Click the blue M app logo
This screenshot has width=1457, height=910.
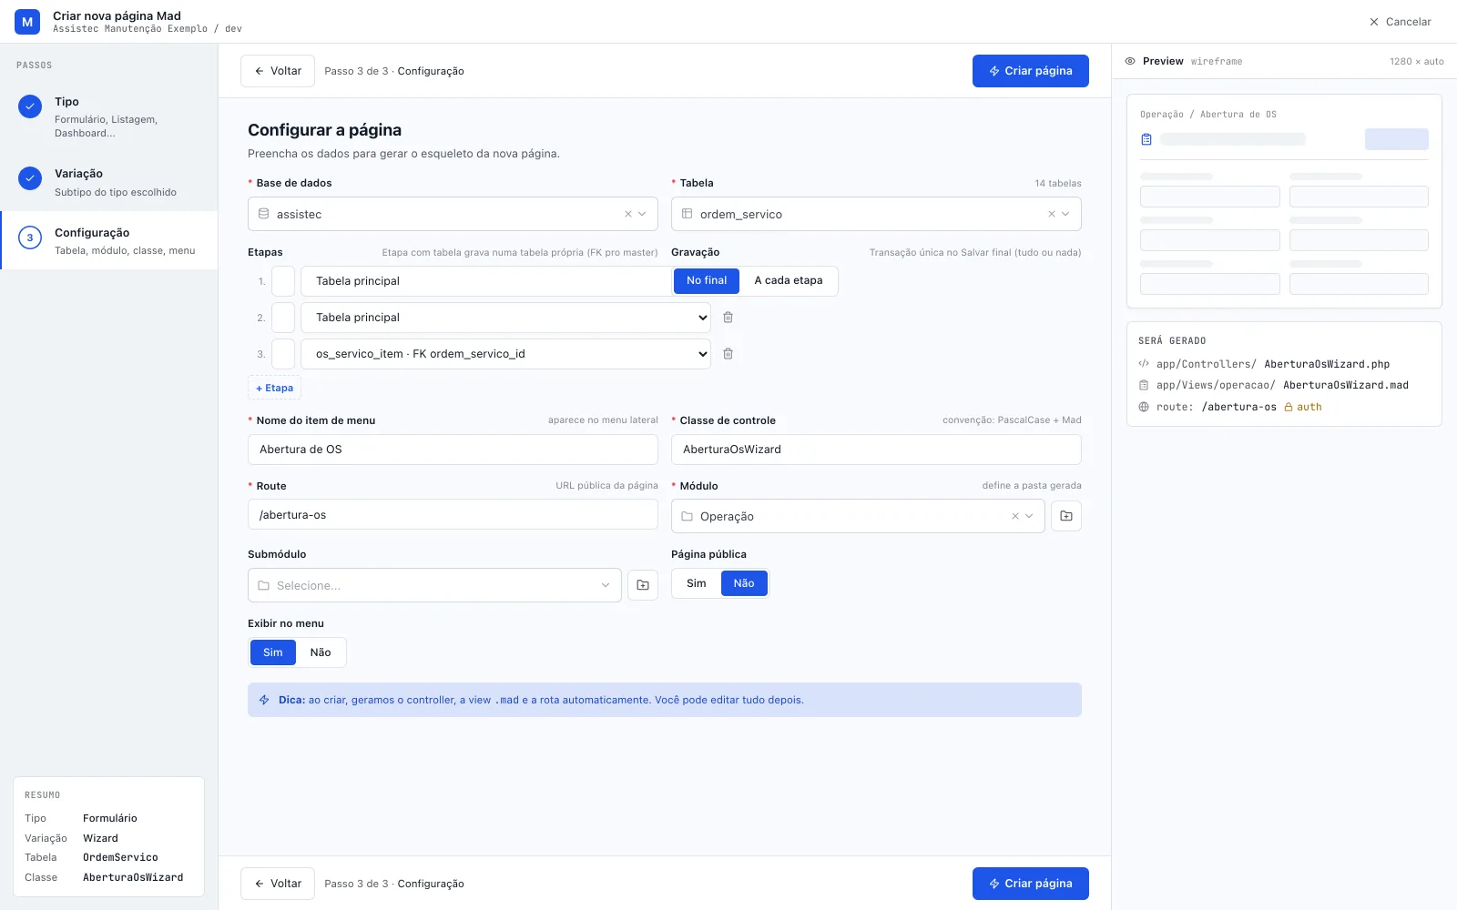coord(27,22)
